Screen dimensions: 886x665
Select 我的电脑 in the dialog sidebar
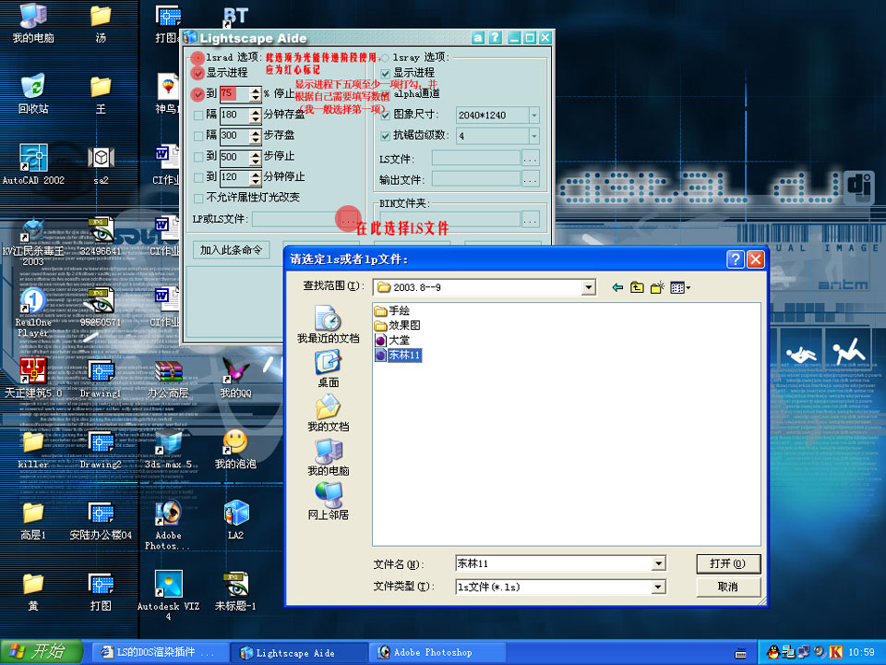coord(329,457)
